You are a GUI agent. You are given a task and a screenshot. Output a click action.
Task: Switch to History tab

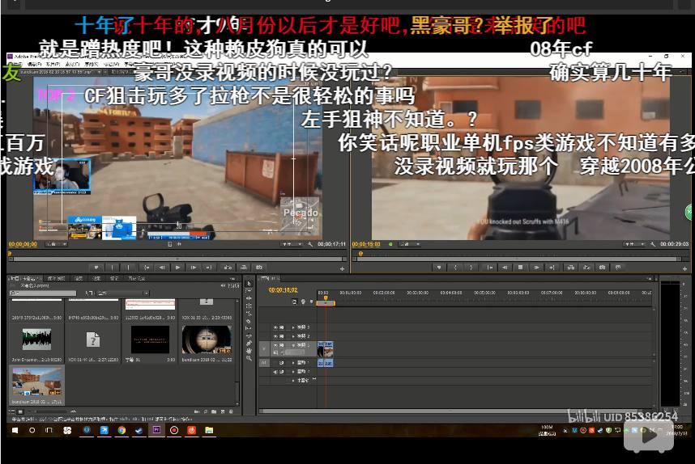137,278
